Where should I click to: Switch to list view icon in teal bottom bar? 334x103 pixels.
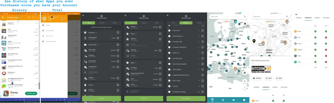coord(233,100)
